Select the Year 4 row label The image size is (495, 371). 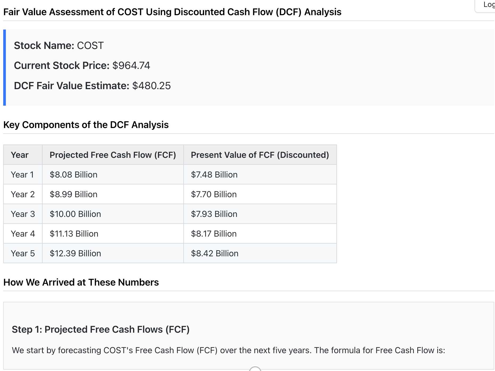tap(23, 234)
